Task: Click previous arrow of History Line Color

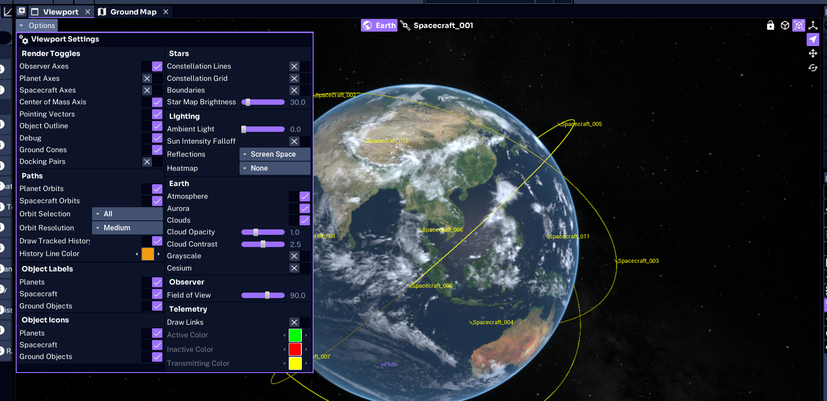Action: click(137, 254)
